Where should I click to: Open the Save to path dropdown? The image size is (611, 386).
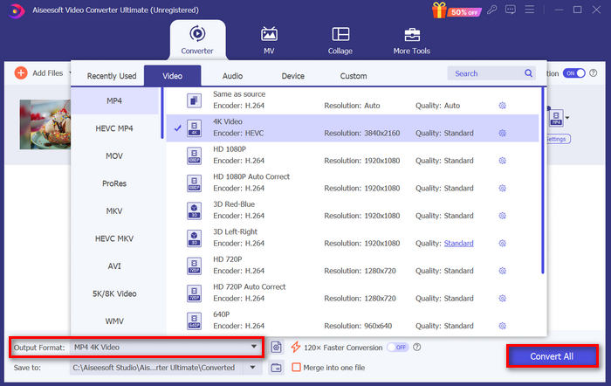(252, 368)
